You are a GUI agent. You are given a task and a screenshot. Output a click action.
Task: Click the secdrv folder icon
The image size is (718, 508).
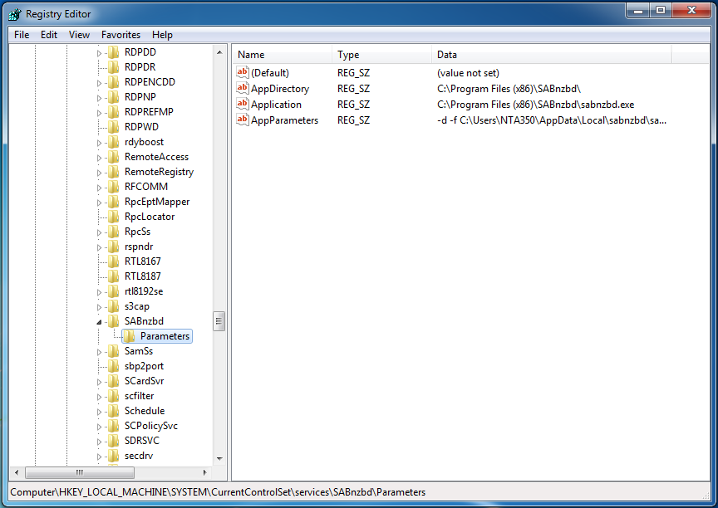point(114,456)
